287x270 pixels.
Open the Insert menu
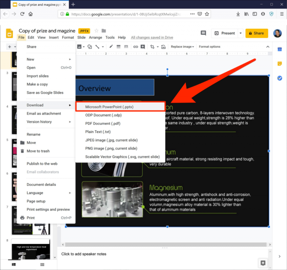54,38
